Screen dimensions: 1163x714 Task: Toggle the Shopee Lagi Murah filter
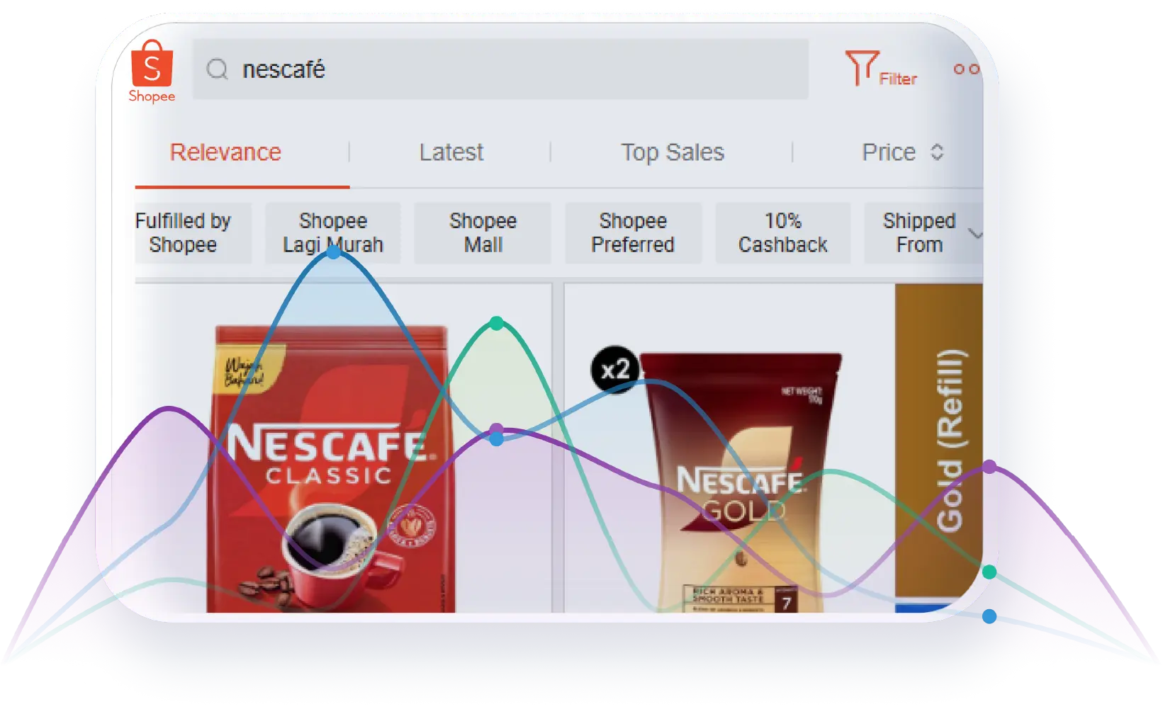(x=332, y=233)
